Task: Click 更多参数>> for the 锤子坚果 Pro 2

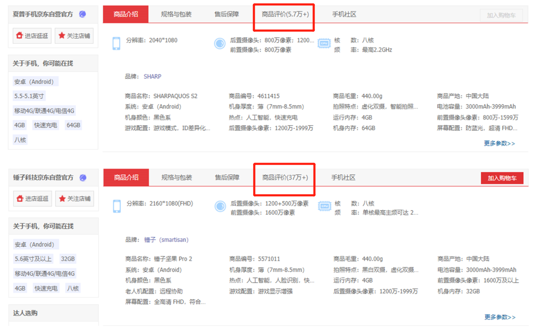Action: 500,317
